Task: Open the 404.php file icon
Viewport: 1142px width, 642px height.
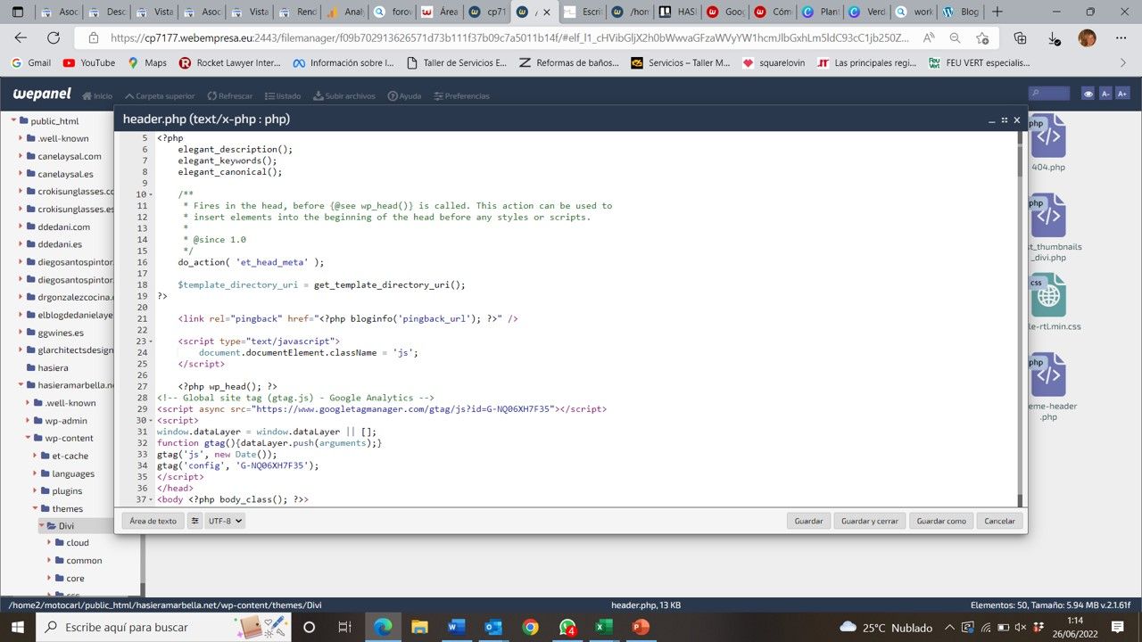Action: (1047, 136)
